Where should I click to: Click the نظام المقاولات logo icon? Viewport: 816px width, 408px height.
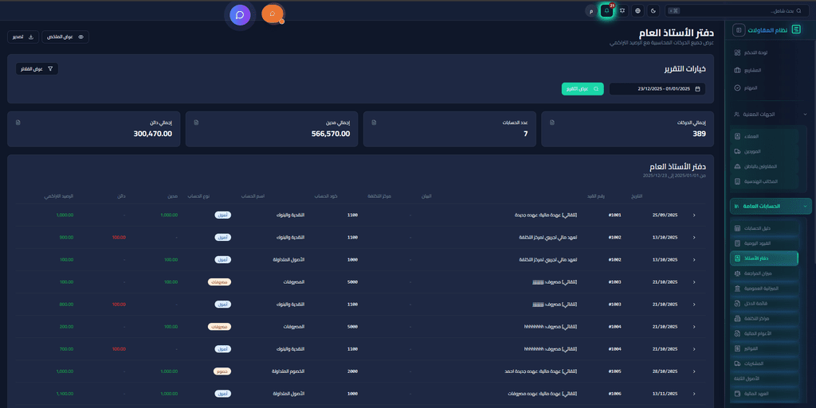(795, 29)
